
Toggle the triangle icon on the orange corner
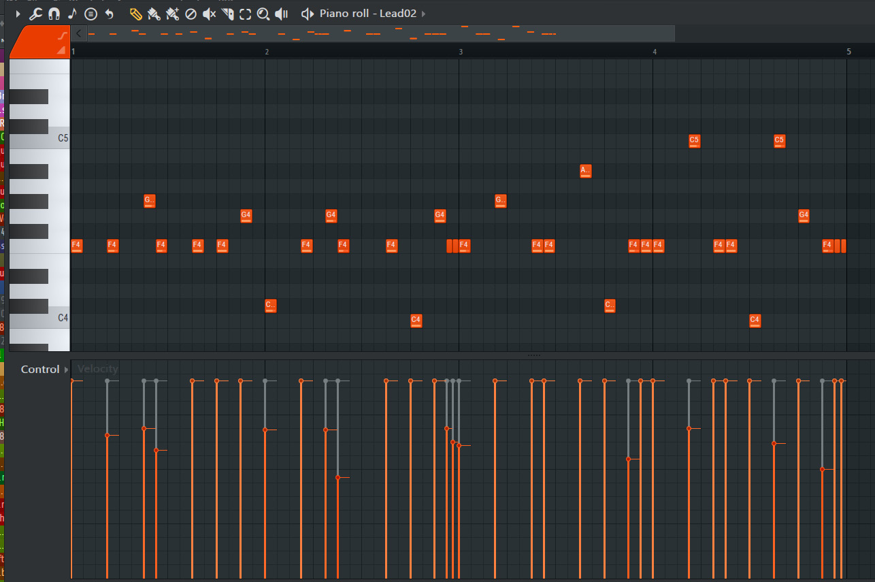(x=62, y=50)
